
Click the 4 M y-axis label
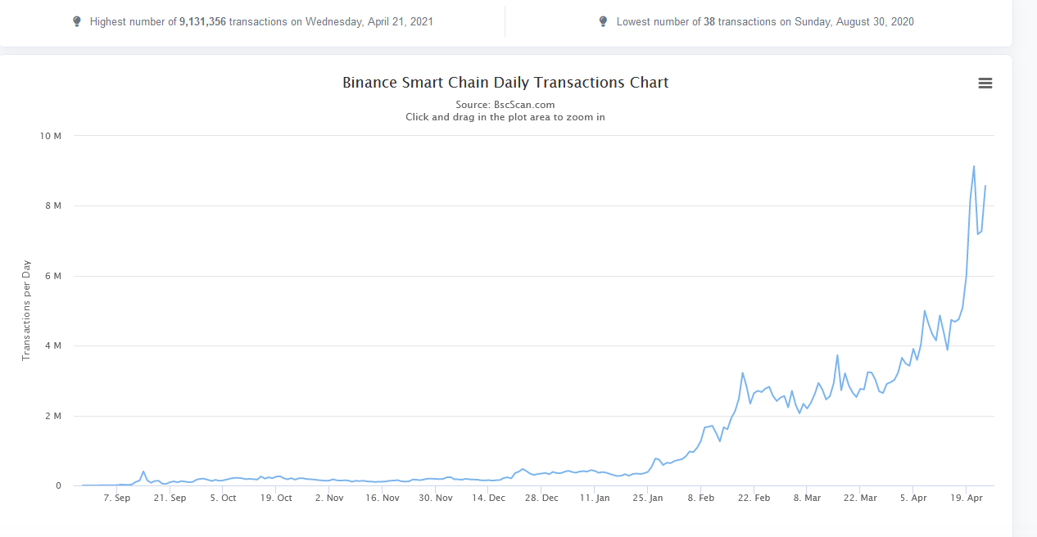click(53, 345)
